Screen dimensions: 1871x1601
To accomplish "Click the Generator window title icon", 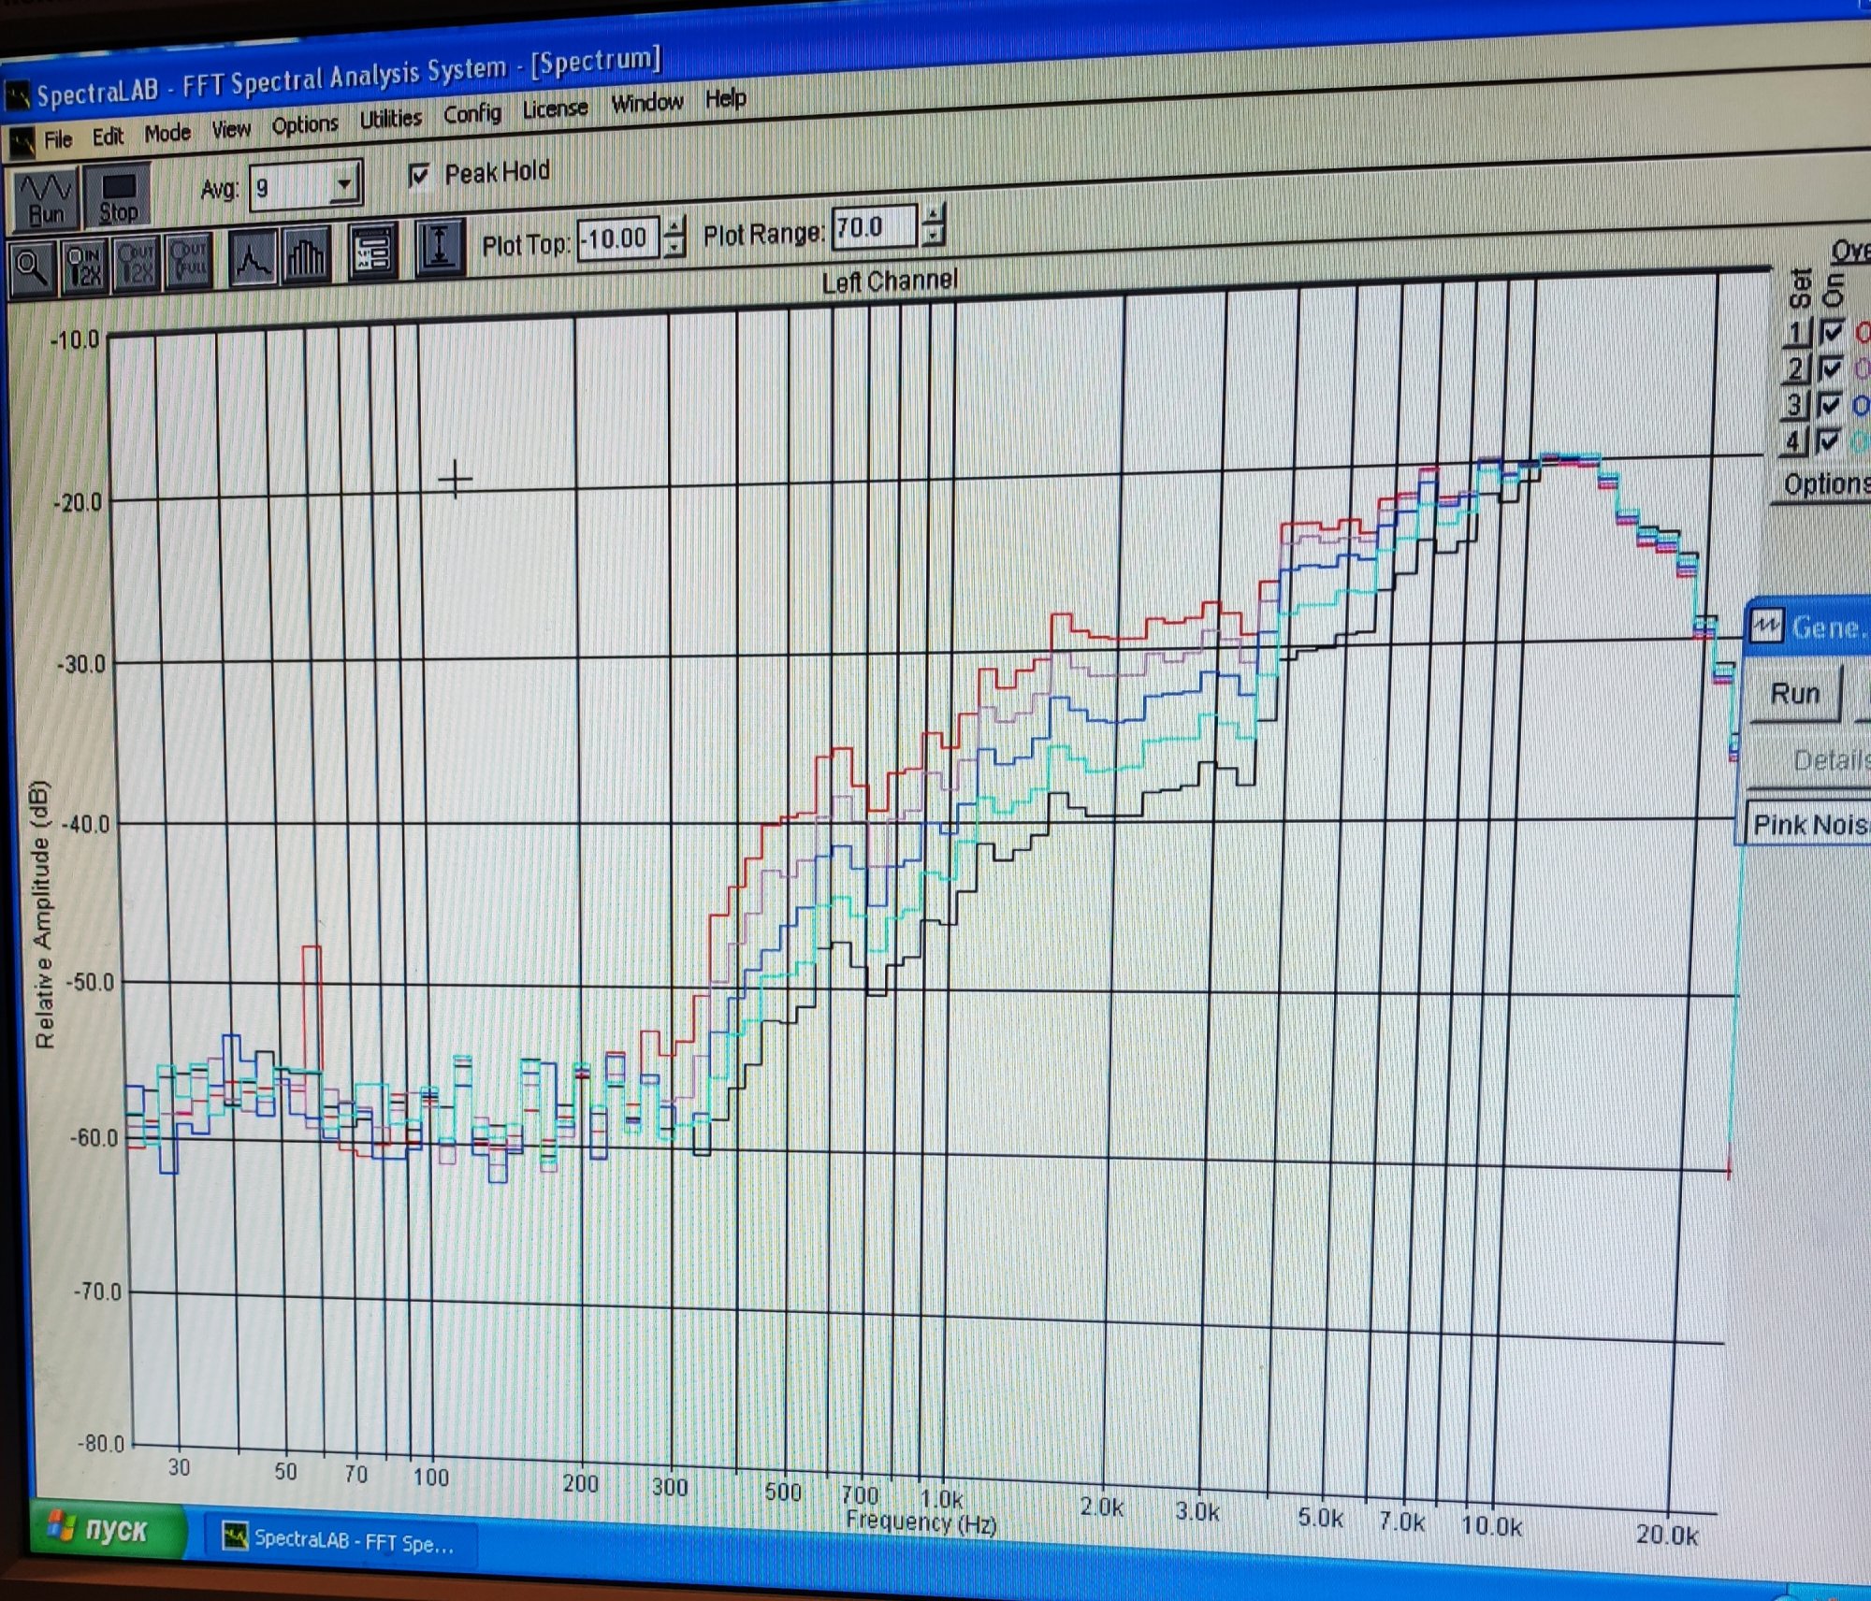I will [1766, 626].
